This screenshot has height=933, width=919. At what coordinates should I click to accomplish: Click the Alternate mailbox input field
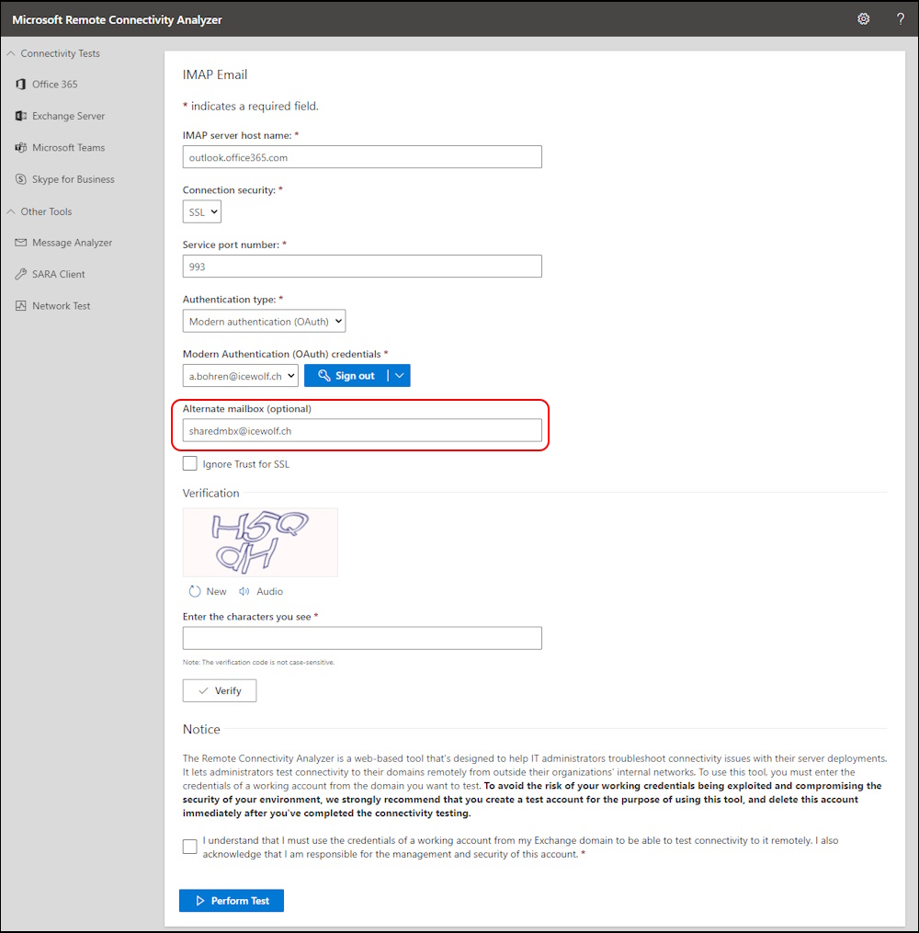pyautogui.click(x=362, y=430)
